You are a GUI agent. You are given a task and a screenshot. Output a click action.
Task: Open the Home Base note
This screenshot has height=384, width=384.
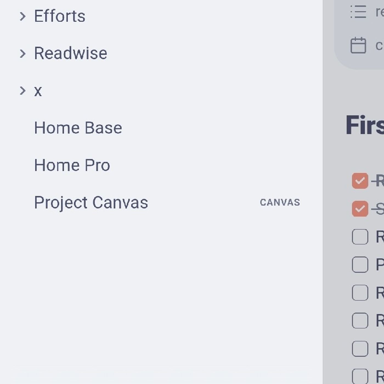[78, 128]
